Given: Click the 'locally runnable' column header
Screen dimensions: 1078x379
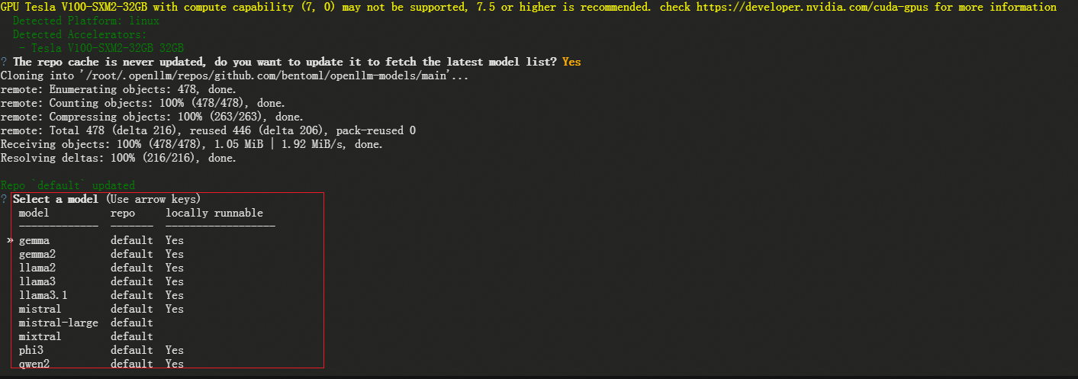Looking at the screenshot, I should tap(214, 213).
